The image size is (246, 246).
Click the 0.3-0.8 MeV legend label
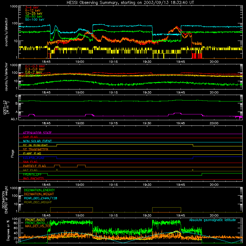(35, 69)
